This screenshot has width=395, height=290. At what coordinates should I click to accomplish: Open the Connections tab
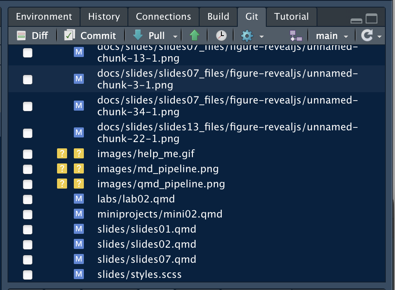coord(164,17)
